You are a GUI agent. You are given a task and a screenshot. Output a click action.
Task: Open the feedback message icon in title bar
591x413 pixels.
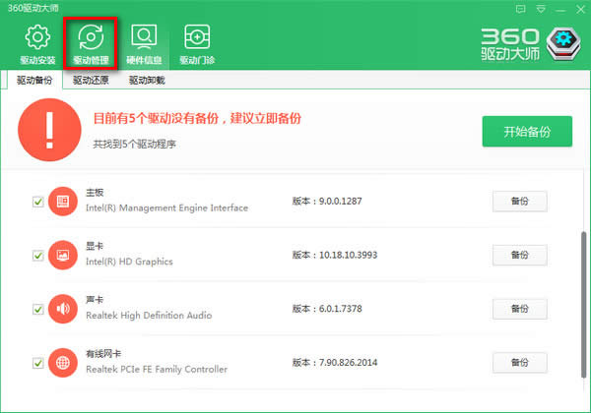pyautogui.click(x=520, y=9)
